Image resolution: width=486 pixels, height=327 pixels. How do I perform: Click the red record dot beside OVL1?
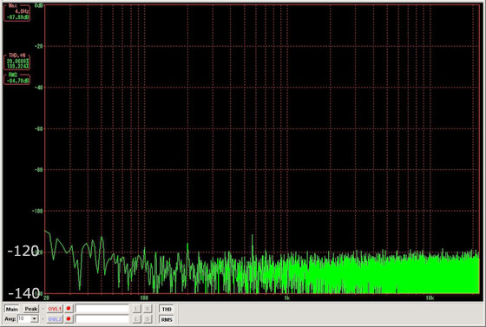coord(69,309)
